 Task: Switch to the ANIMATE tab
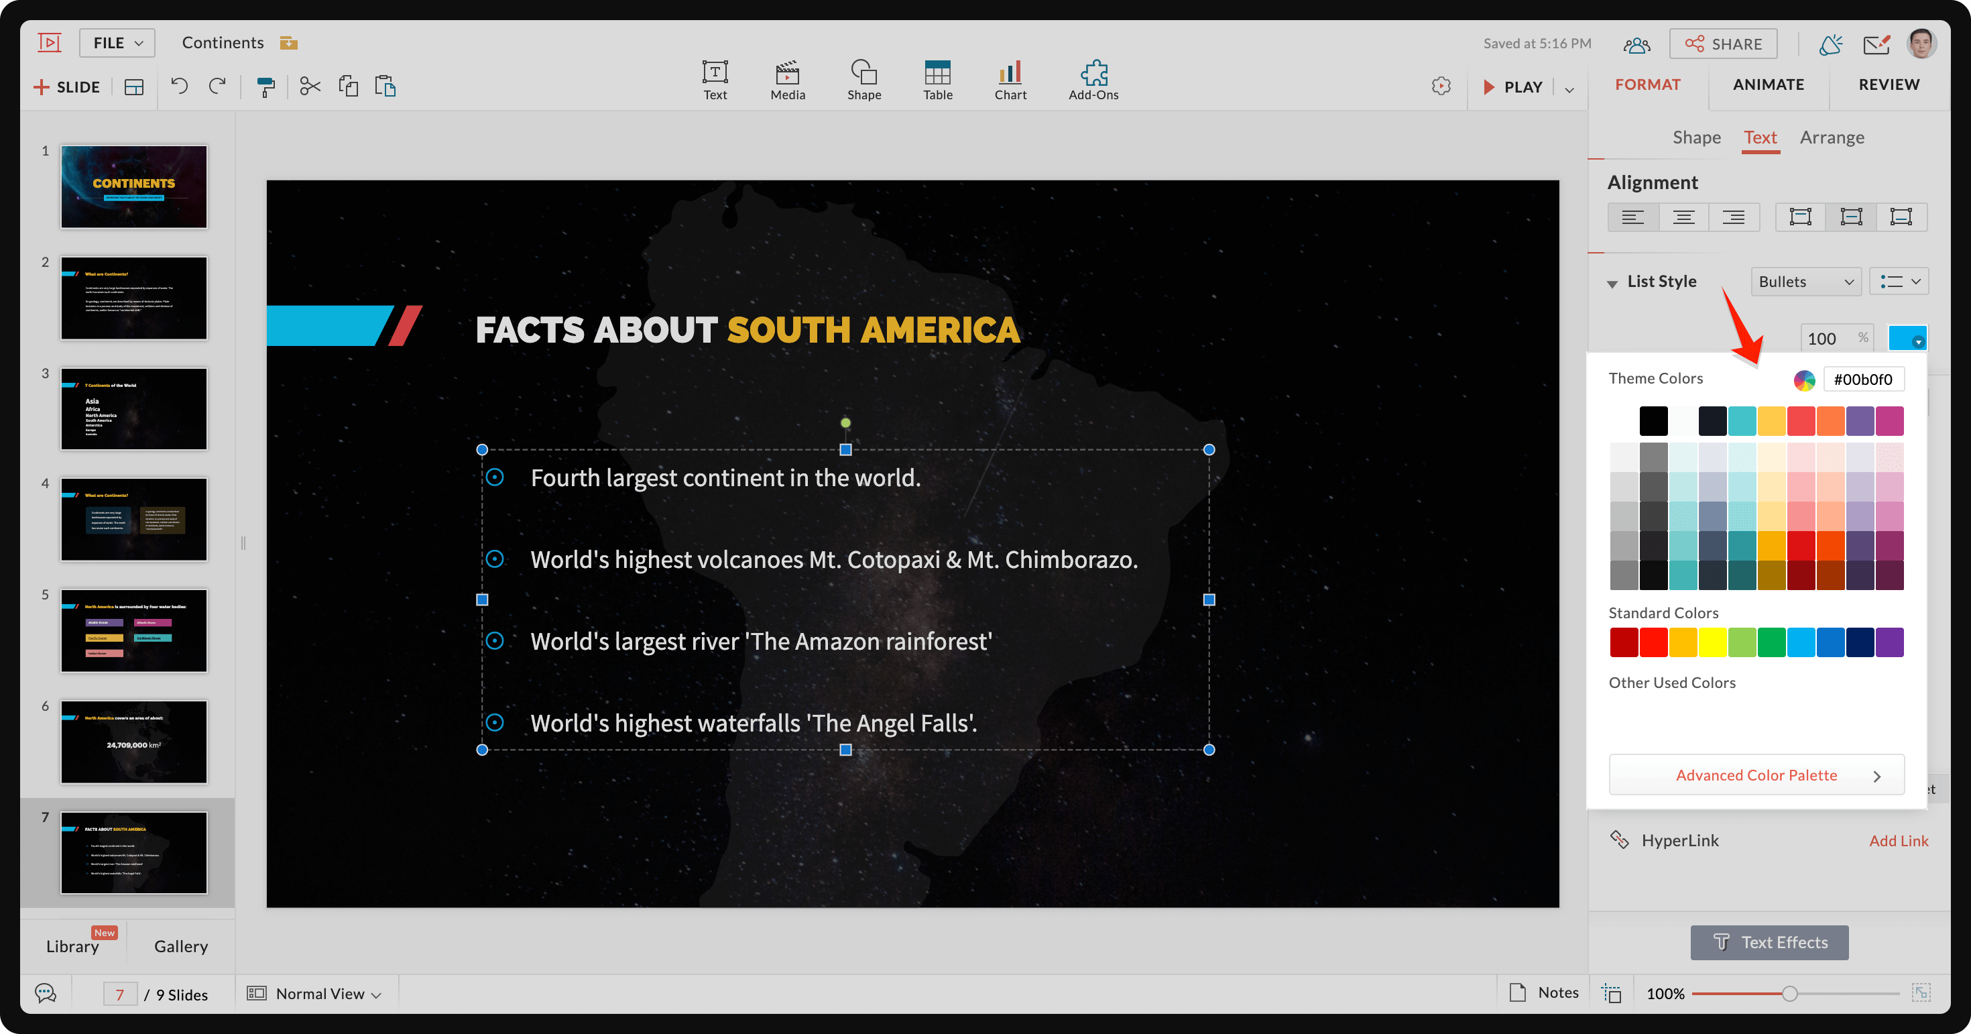(x=1769, y=84)
